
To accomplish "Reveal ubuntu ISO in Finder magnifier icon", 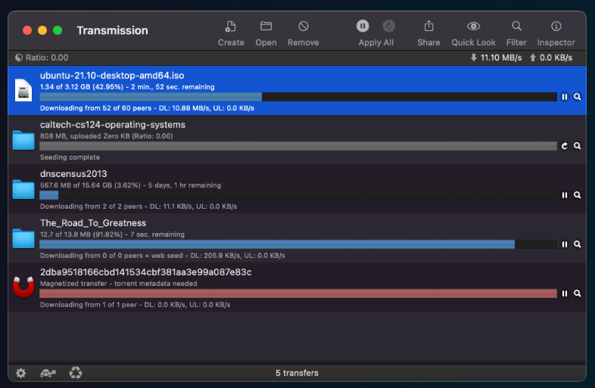I will [x=577, y=97].
